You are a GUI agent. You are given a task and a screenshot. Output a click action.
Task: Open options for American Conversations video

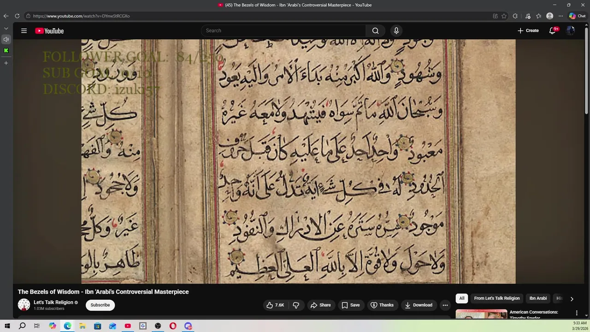click(576, 314)
